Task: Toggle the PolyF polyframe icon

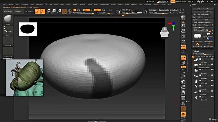Action: tap(183, 98)
